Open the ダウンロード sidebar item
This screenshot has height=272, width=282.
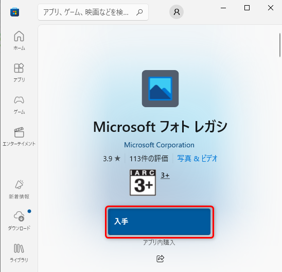(x=19, y=221)
